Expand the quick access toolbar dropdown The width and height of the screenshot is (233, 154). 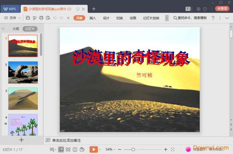pos(68,18)
